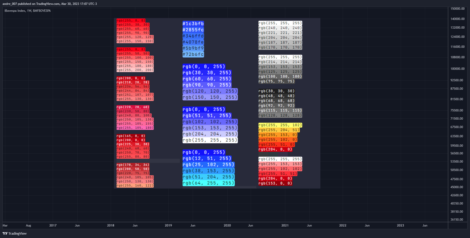Click the rgb(90, 90, 255) label
This screenshot has height=238, width=470.
pyautogui.click(x=207, y=85)
